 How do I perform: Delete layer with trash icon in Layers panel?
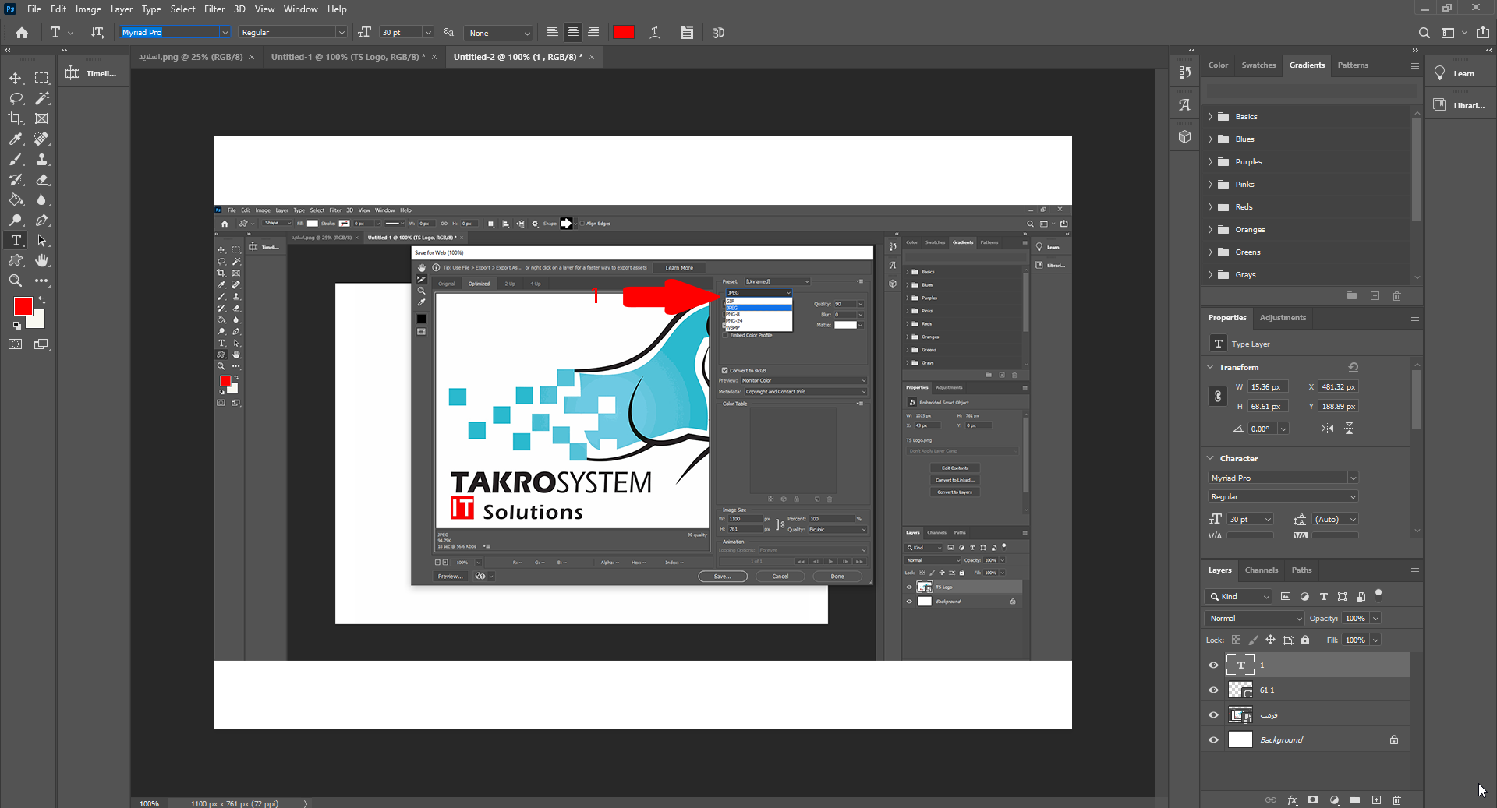point(1396,799)
